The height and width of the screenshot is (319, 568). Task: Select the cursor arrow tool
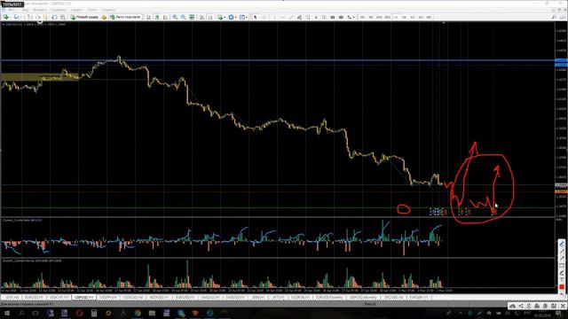[x=255, y=17]
